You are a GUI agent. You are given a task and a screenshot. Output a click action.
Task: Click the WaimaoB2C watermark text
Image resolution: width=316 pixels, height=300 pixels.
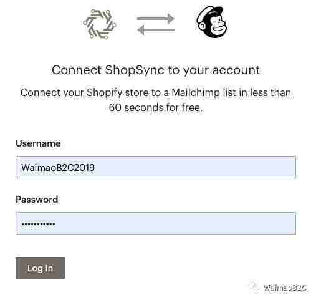285,288
